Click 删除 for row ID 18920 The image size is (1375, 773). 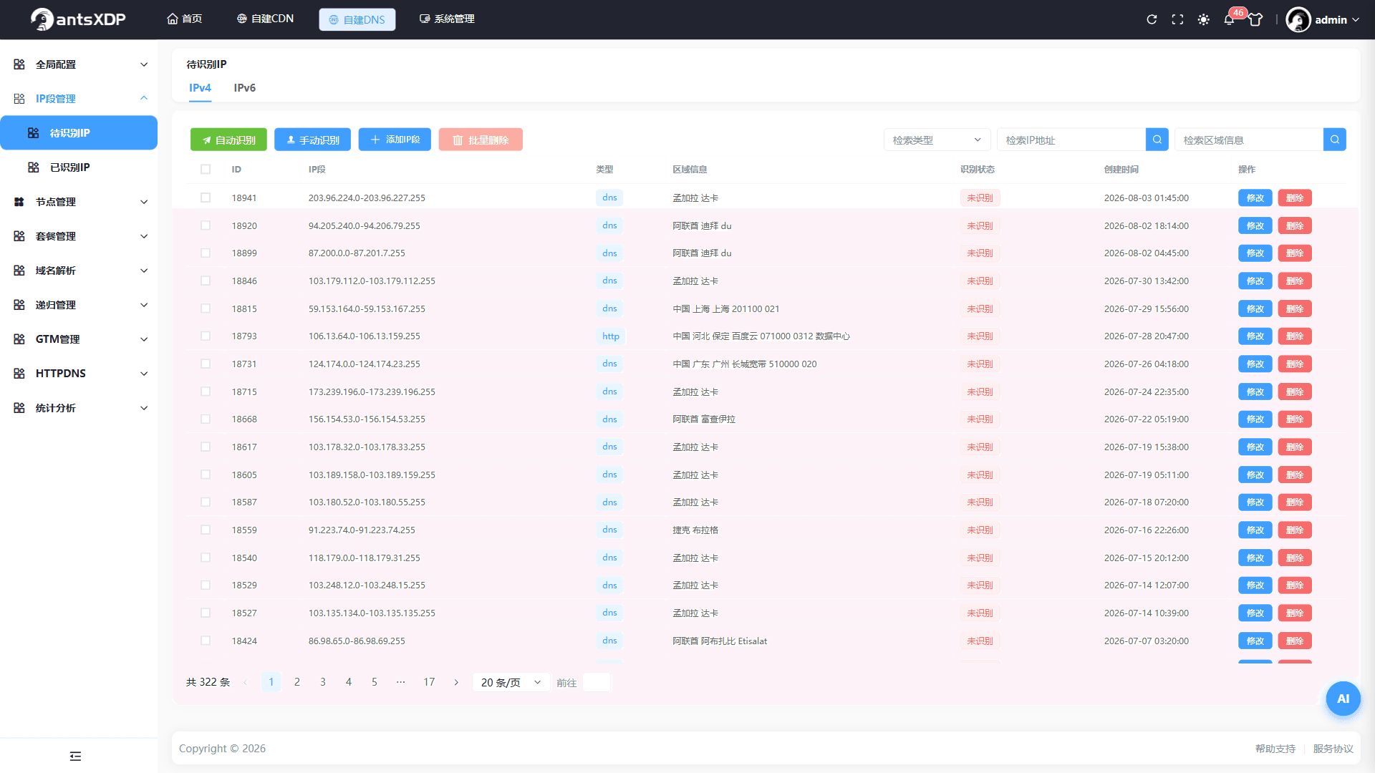point(1295,225)
